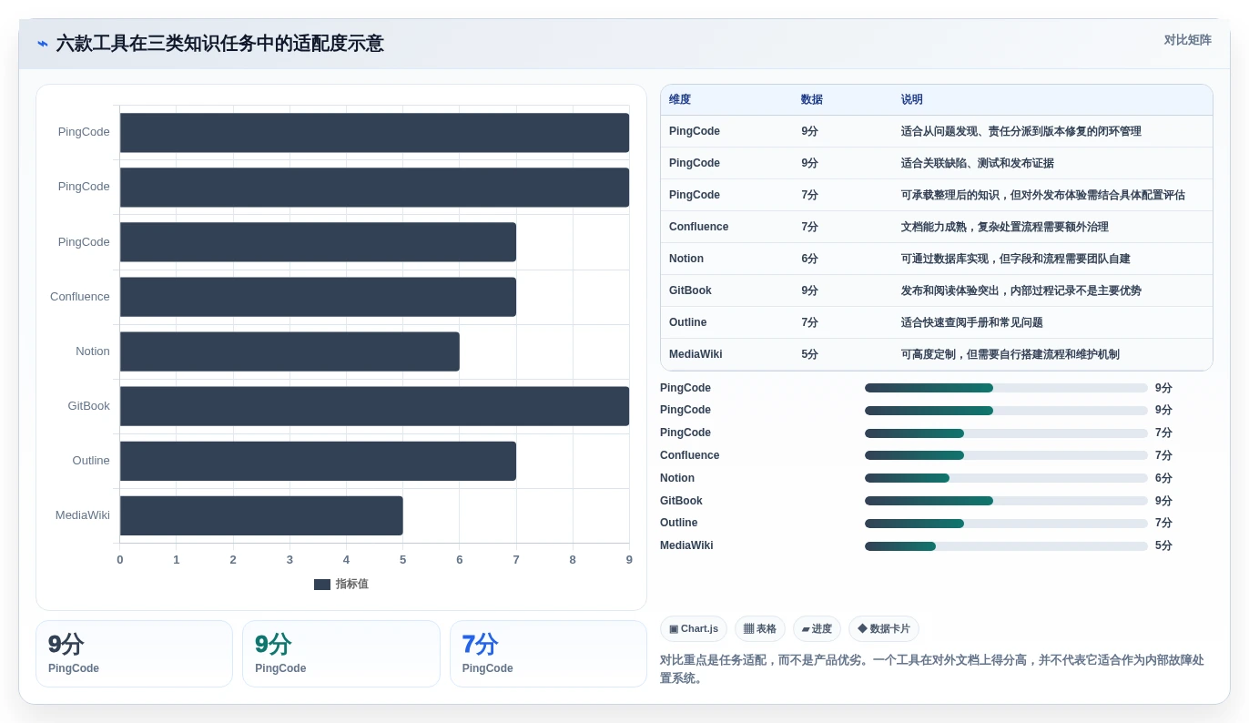Screen dimensions: 1249x723
Task: Click the x-axis tick label 5
Action: (x=402, y=560)
